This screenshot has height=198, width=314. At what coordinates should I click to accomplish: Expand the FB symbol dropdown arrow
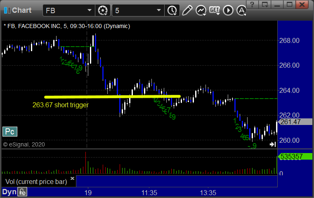(89, 10)
